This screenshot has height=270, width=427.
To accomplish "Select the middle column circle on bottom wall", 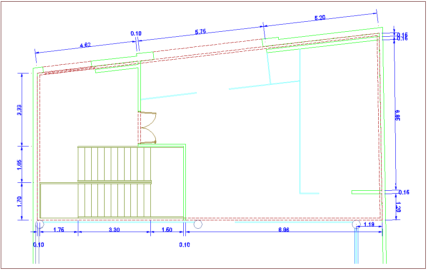I will pyautogui.click(x=198, y=225).
